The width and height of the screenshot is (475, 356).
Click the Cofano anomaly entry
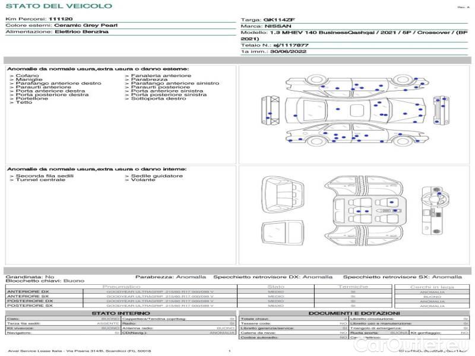[27, 76]
